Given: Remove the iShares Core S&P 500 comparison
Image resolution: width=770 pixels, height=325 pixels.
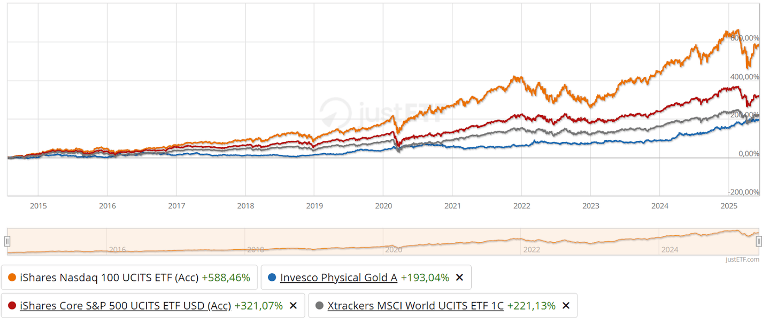Looking at the screenshot, I should click(x=293, y=306).
